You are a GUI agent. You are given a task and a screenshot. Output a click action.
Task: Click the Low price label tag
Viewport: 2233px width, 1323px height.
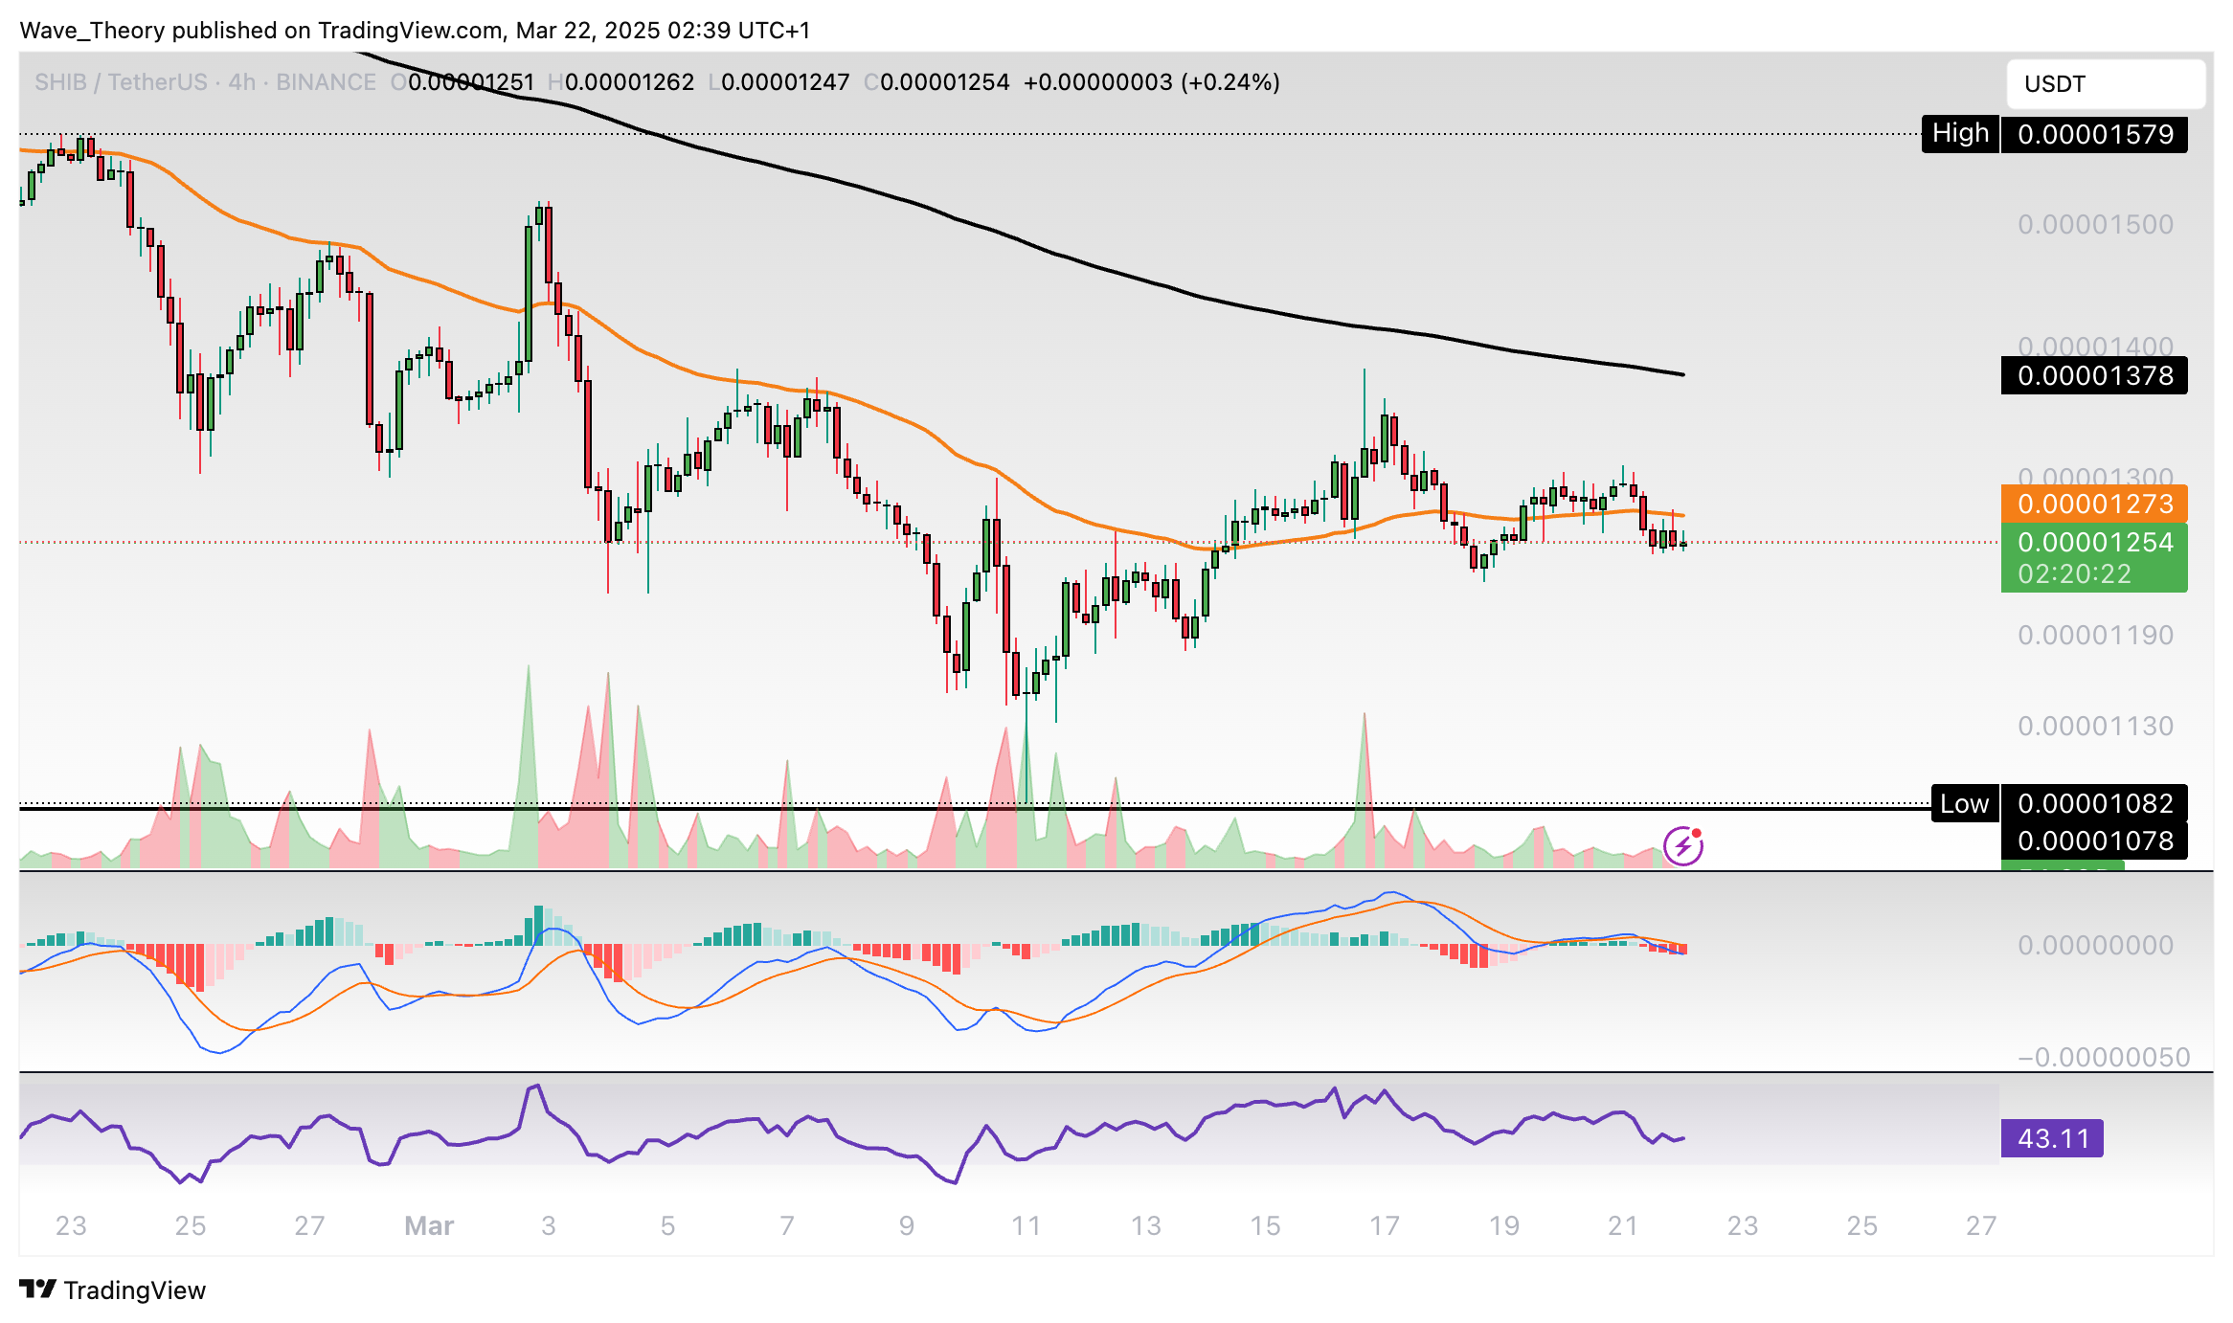(1963, 804)
